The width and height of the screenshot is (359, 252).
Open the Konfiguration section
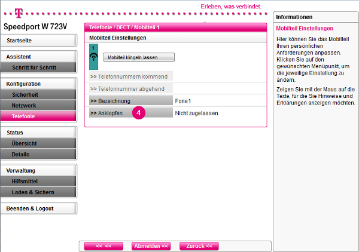click(38, 84)
